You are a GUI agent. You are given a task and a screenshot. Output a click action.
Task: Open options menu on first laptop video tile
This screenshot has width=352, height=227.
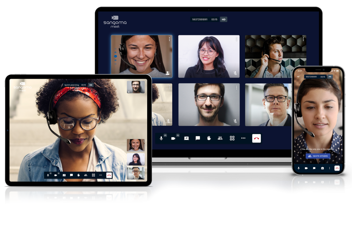coord(169,39)
